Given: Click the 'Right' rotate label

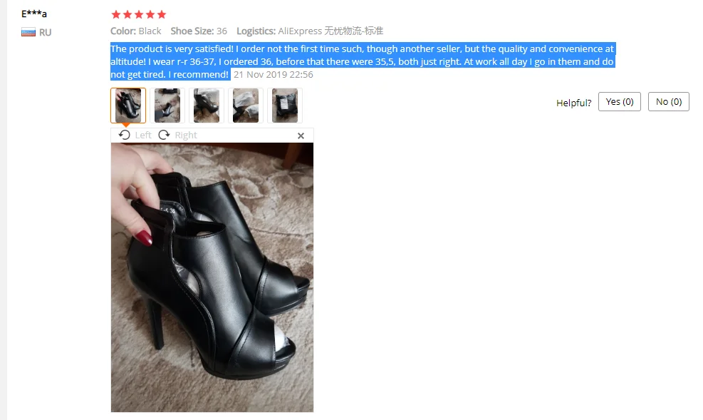Looking at the screenshot, I should click(x=186, y=135).
